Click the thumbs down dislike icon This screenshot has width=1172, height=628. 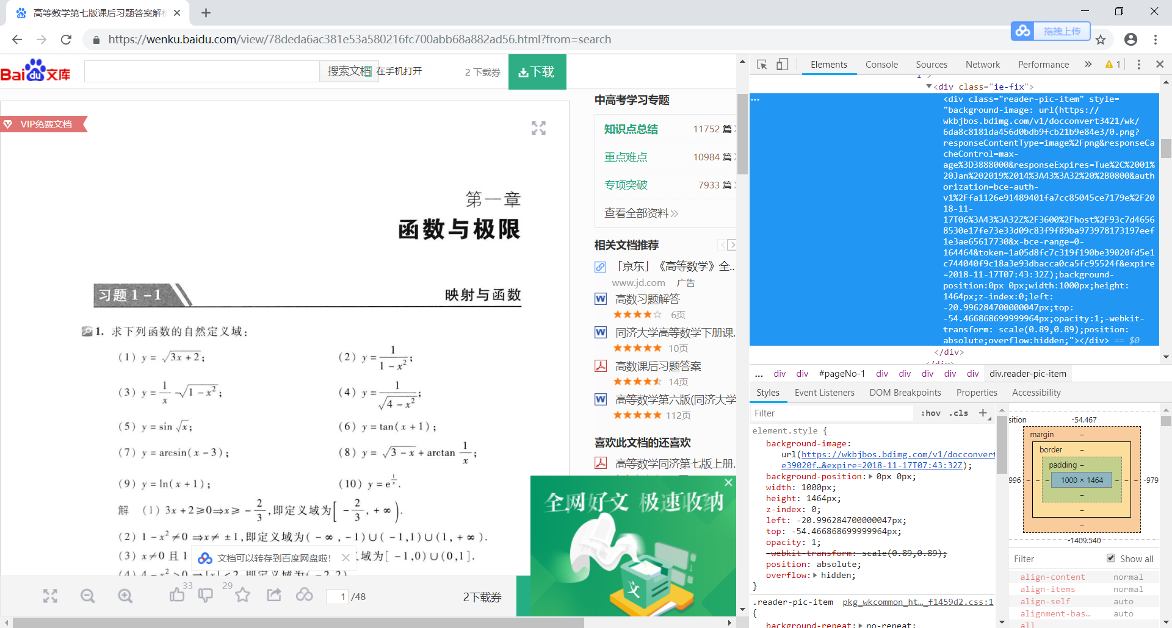coord(206,595)
